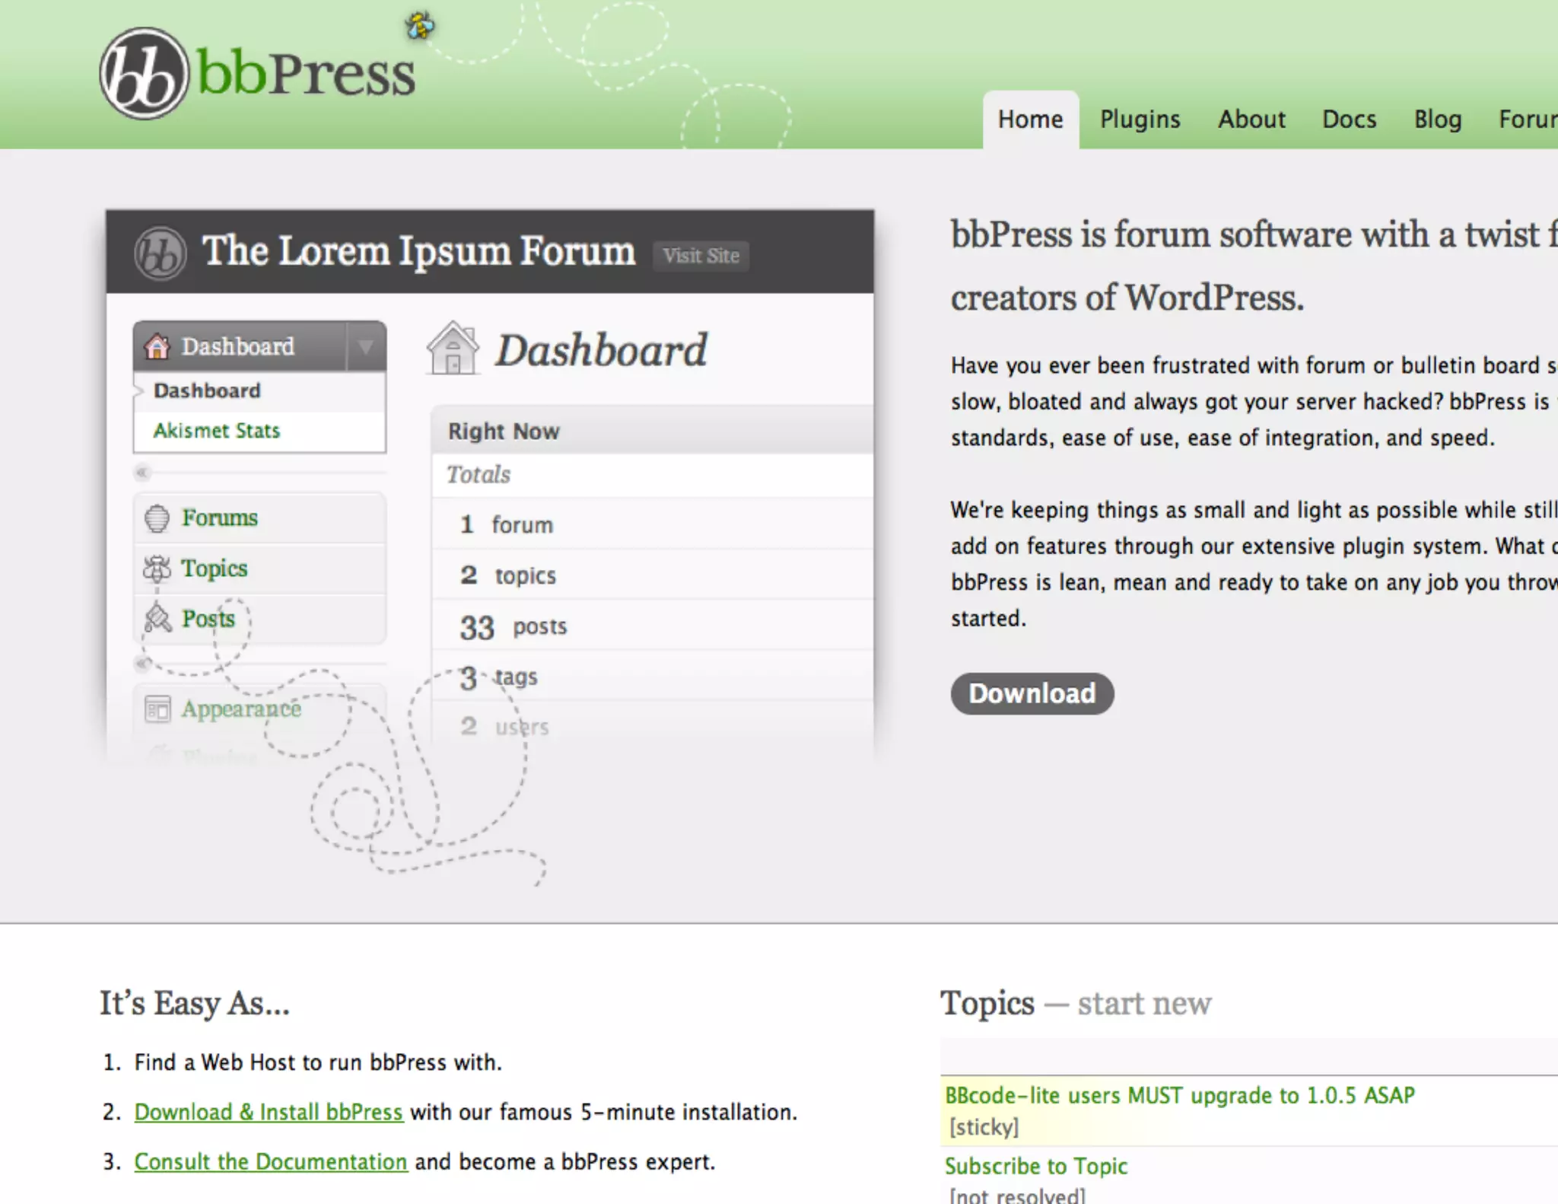Click the Posts pushpin icon
The width and height of the screenshot is (1558, 1204).
tap(158, 619)
